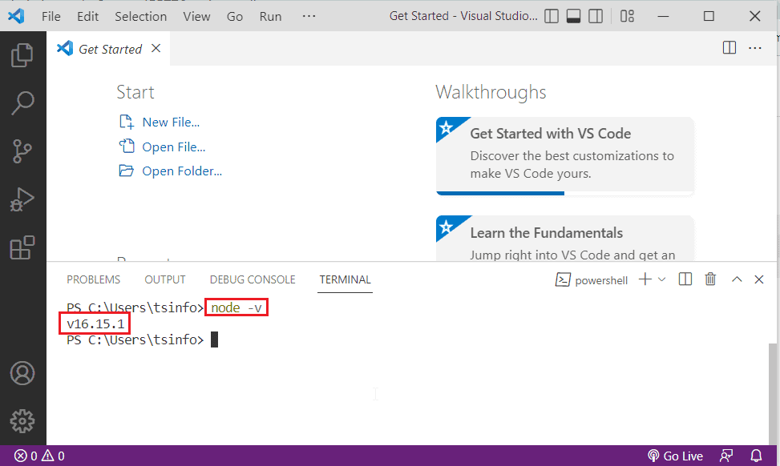Select the Get Started editor tab
Screen dimensions: 780x466
tap(108, 49)
